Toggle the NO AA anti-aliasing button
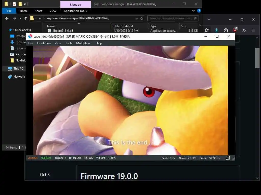261x195 pixels. (x=88, y=158)
